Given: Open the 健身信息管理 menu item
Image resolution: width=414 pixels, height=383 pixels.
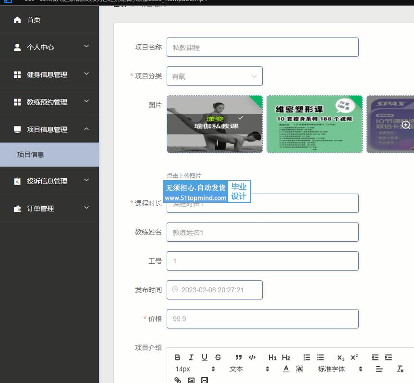Looking at the screenshot, I should pos(49,75).
